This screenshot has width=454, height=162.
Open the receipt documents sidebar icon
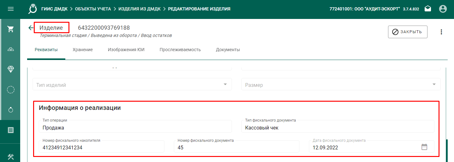[x=10, y=130]
